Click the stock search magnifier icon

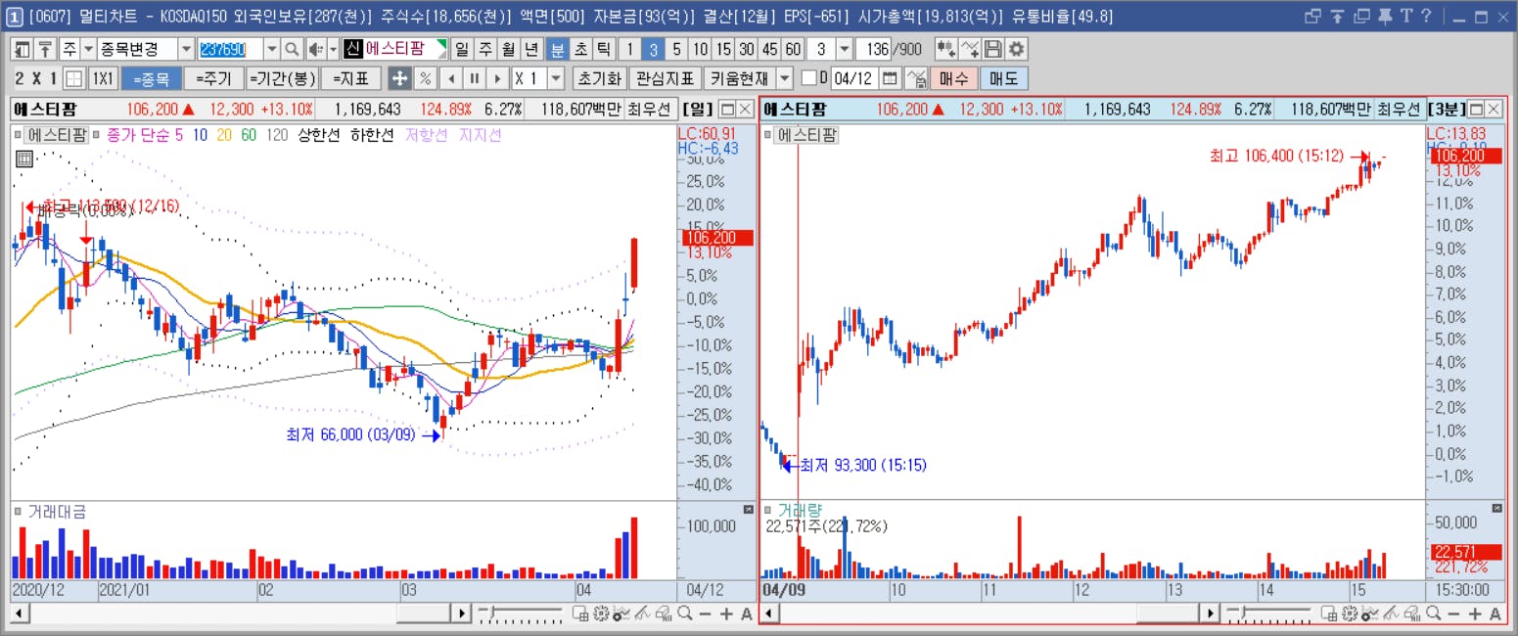point(292,49)
